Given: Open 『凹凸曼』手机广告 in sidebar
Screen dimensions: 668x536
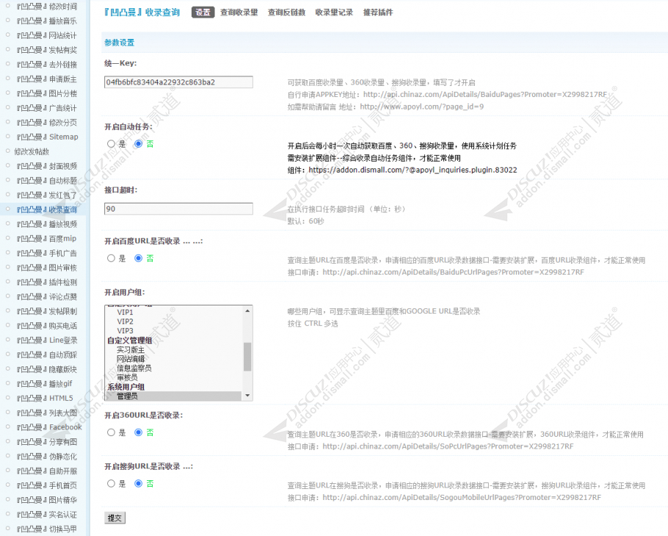Looking at the screenshot, I should 47,253.
